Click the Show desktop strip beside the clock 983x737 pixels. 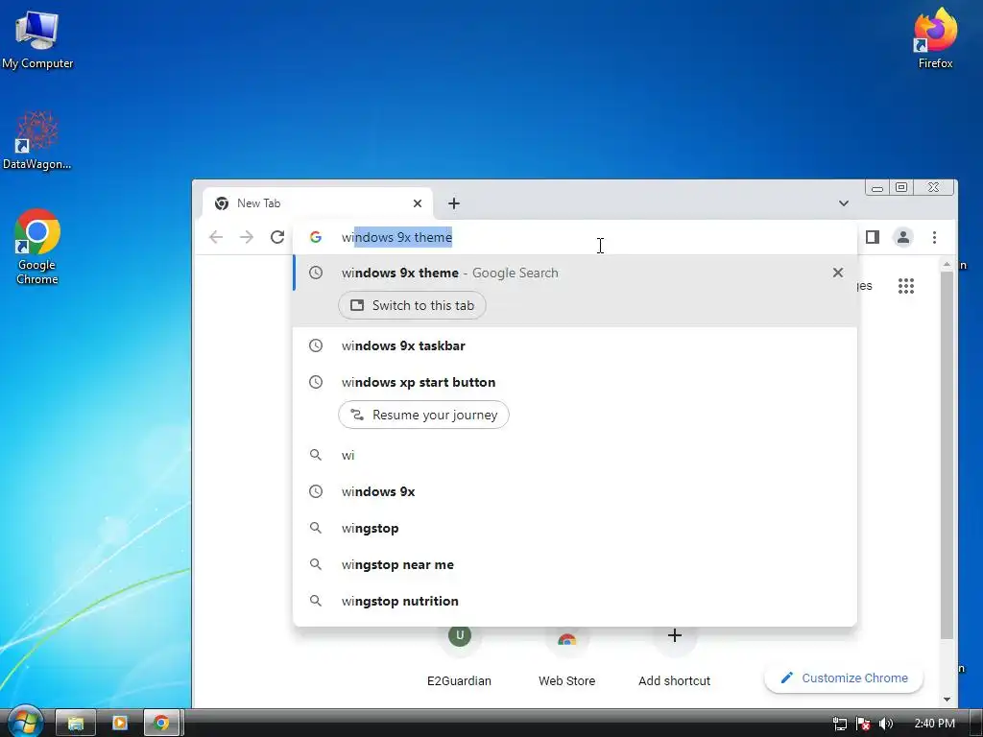point(976,724)
